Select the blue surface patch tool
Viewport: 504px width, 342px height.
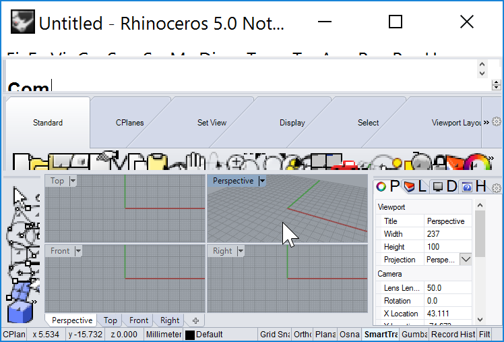click(22, 291)
